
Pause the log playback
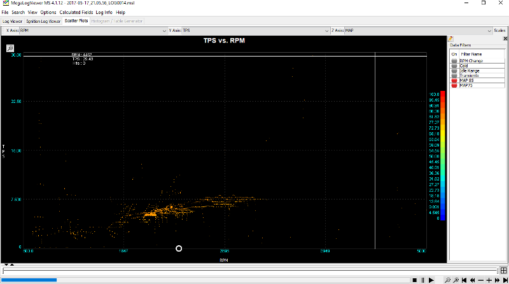click(422, 280)
